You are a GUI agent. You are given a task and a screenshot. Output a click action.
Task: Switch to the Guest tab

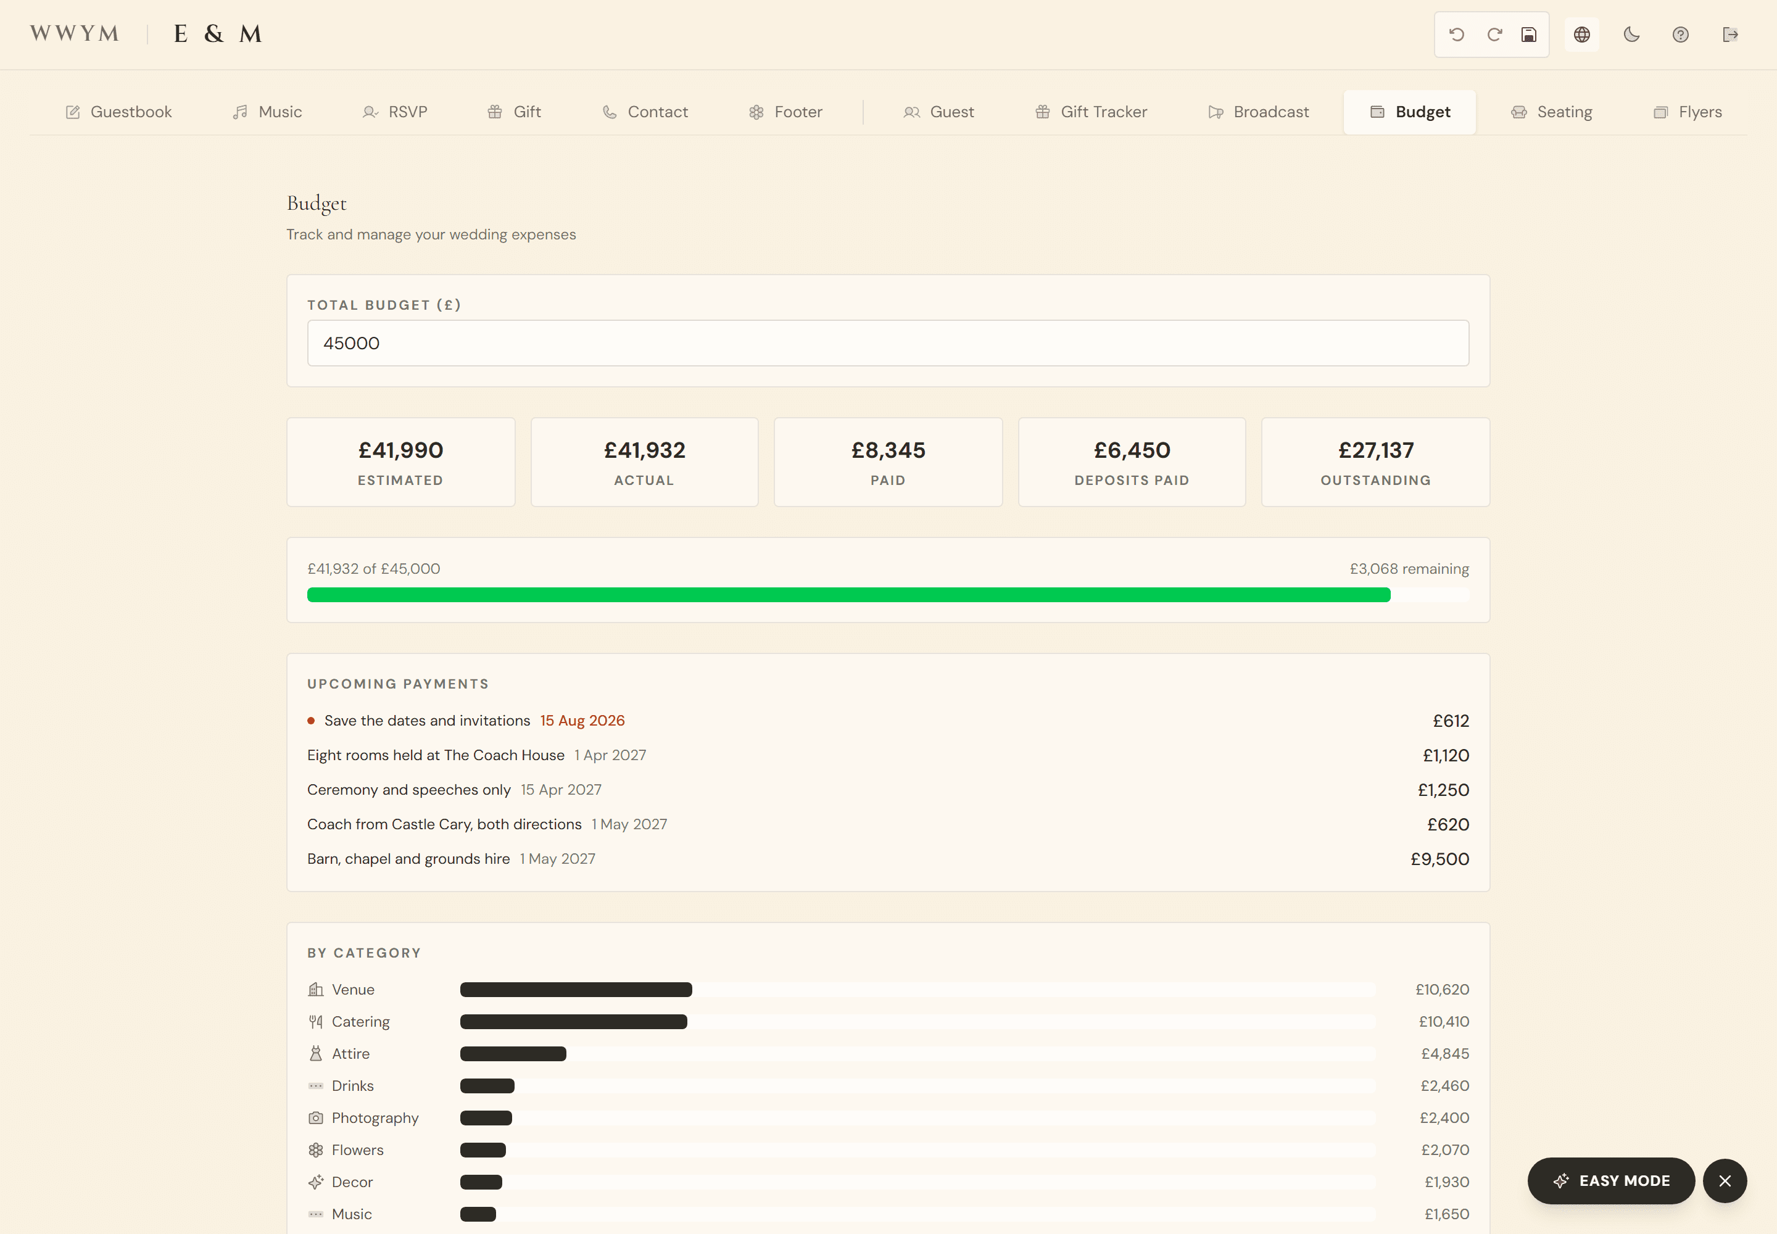pos(938,112)
